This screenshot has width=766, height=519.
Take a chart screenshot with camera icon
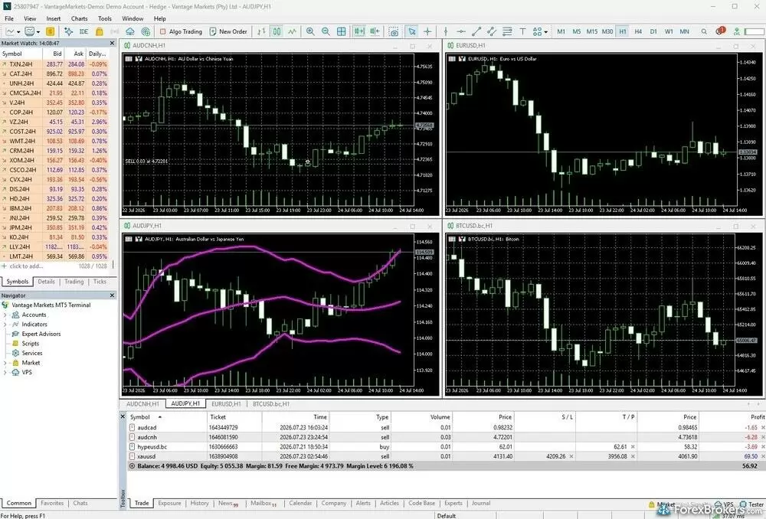[393, 31]
